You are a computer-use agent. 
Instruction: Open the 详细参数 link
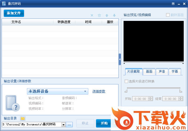pos(99,91)
